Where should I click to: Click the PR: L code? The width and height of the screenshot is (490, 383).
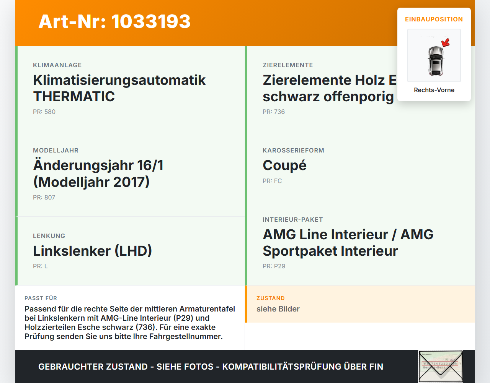40,266
